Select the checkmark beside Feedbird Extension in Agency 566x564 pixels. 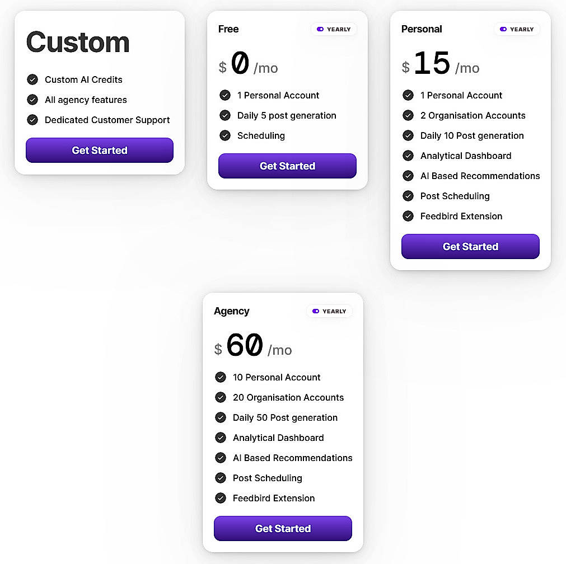[221, 498]
